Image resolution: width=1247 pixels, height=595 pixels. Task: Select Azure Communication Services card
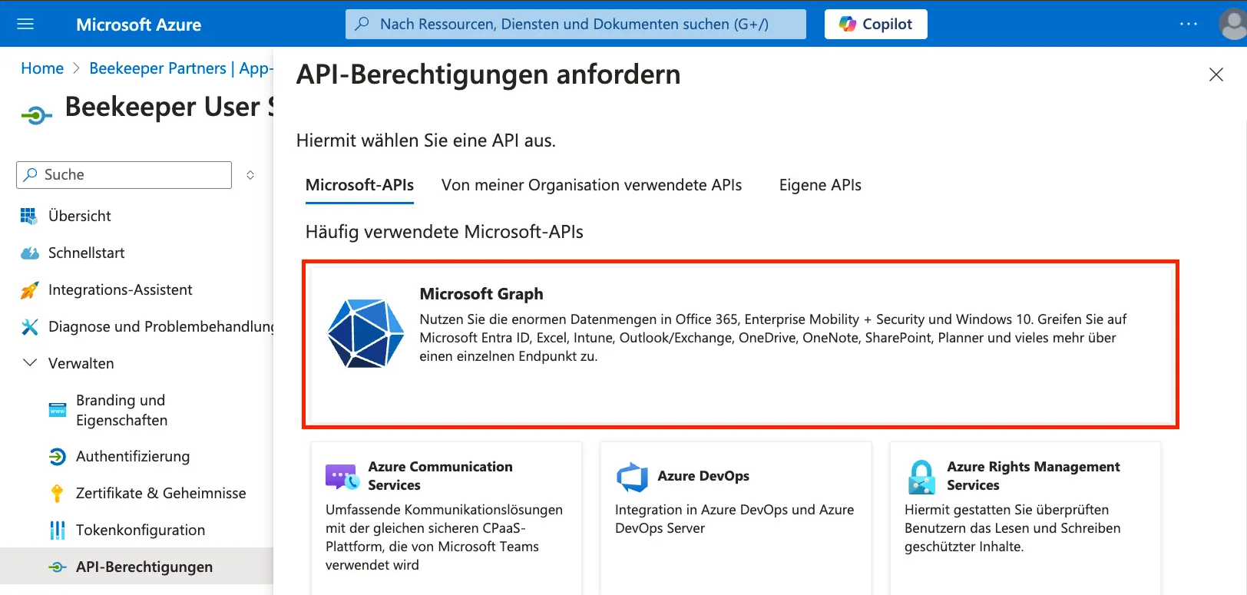pos(446,518)
